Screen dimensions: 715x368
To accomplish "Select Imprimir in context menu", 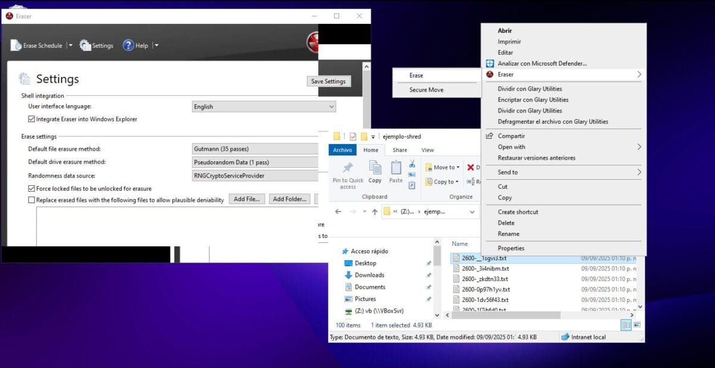I will [x=509, y=42].
